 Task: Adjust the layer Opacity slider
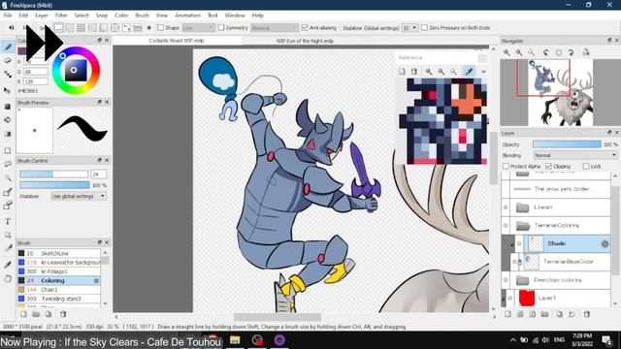pos(567,144)
